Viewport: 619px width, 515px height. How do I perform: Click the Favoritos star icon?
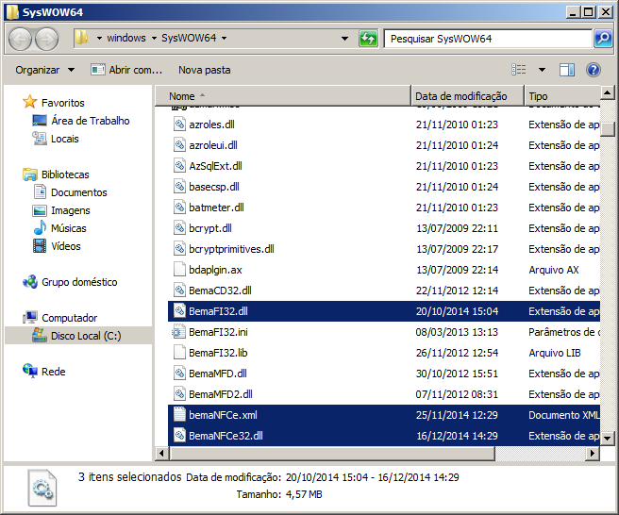pyautogui.click(x=29, y=102)
